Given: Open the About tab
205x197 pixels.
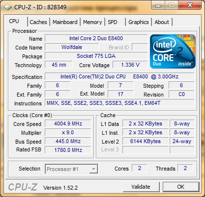Looking at the screenshot, I should pyautogui.click(x=162, y=22).
